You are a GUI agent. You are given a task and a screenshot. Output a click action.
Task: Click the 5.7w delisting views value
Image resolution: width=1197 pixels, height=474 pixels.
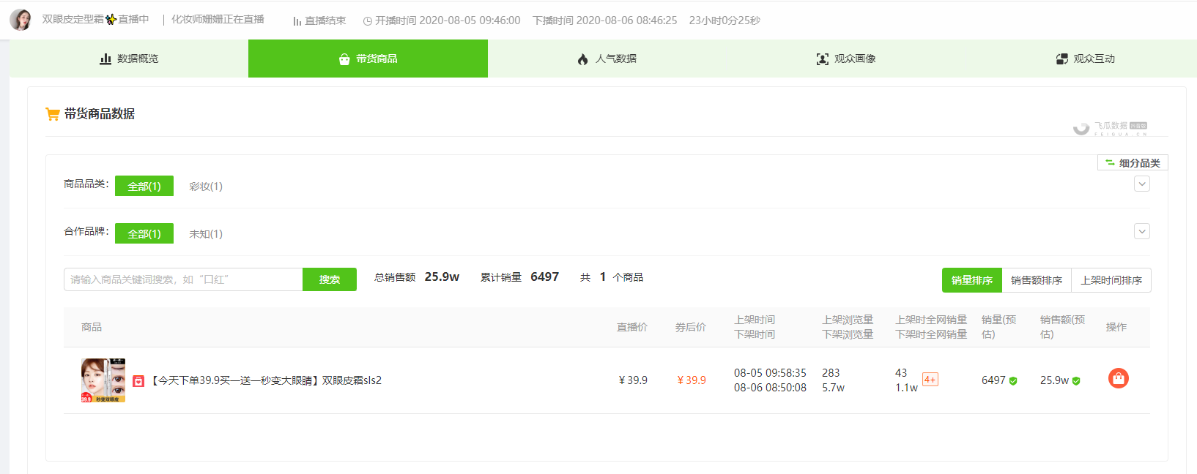[x=833, y=388]
